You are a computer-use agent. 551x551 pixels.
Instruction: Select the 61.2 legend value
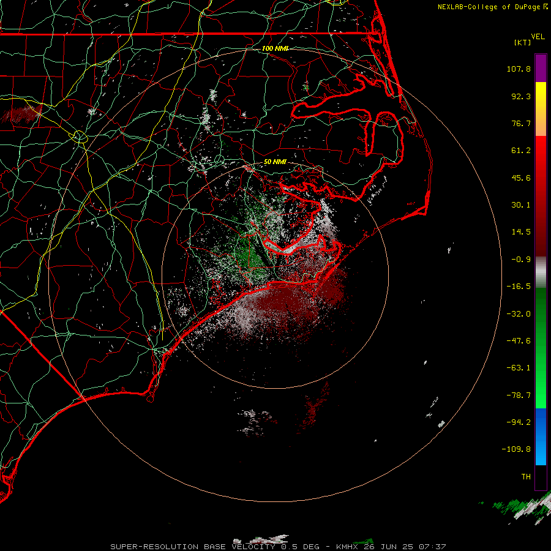point(521,151)
